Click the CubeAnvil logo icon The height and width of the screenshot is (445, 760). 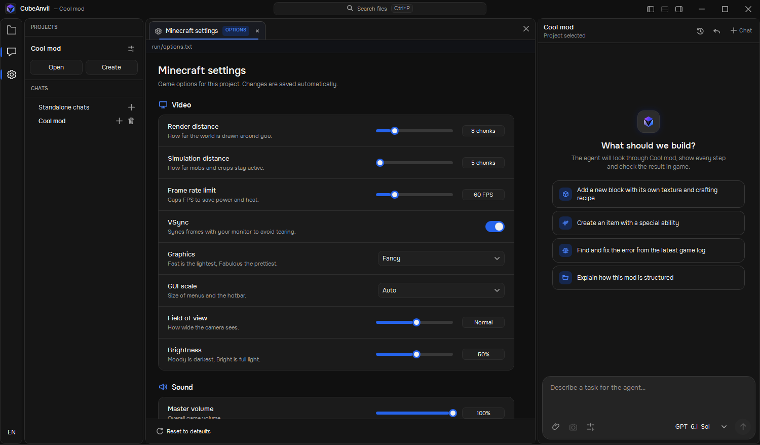11,9
